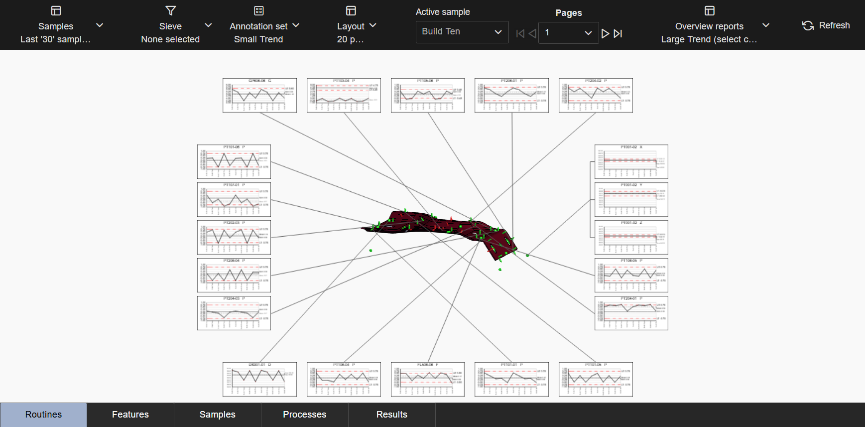
Task: Expand the Samples chevron in toolbar
Action: tap(100, 25)
